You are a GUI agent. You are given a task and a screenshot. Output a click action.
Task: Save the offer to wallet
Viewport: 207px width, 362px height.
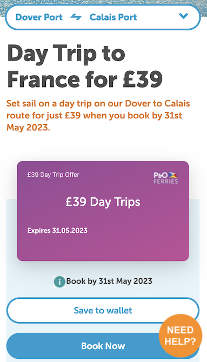coord(103,310)
